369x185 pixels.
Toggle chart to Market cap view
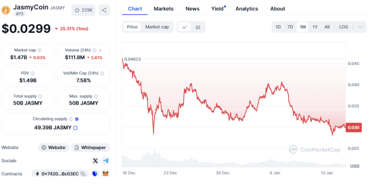tap(157, 27)
